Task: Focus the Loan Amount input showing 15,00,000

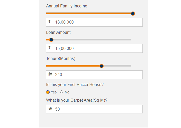Action: click(94, 48)
